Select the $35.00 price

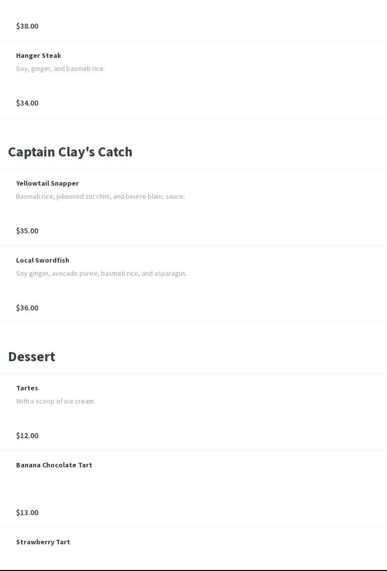pos(27,231)
